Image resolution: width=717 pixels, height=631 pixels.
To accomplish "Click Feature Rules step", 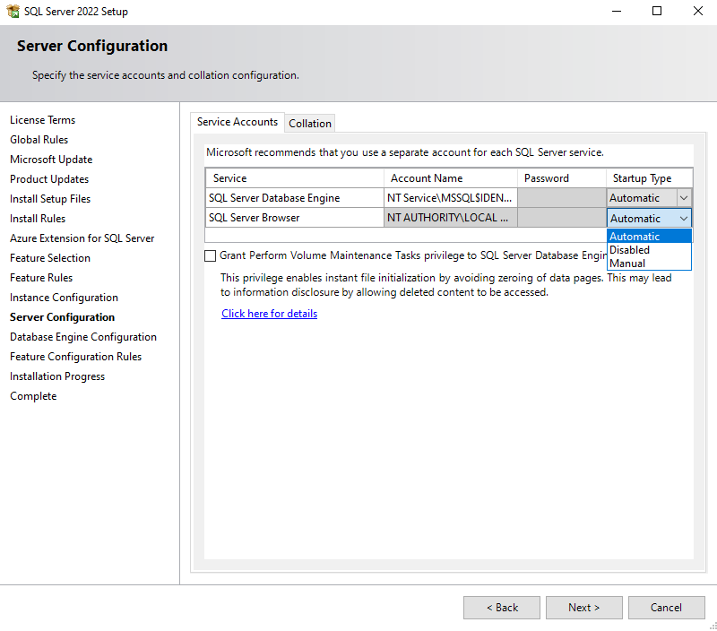I will pos(41,278).
